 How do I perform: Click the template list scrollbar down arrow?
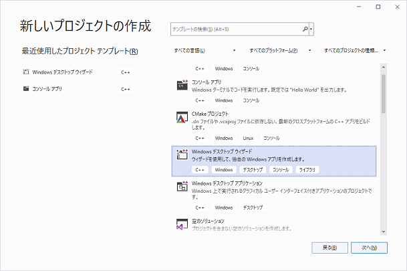tap(384, 232)
